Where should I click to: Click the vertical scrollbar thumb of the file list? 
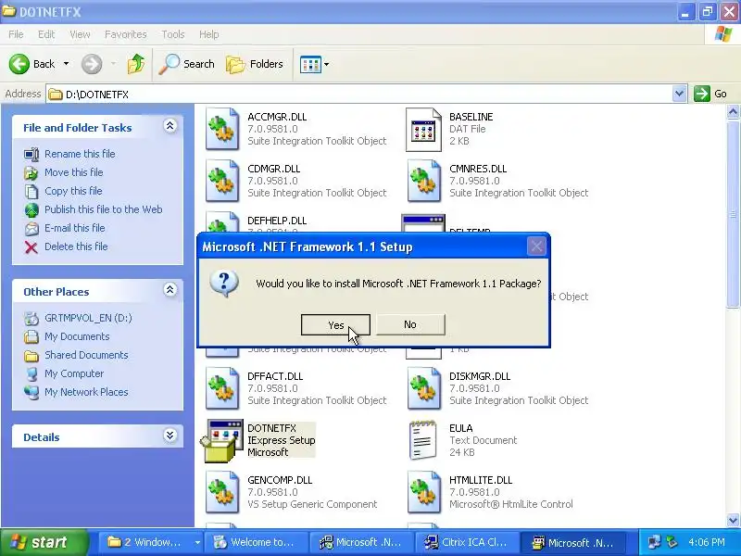point(733,214)
